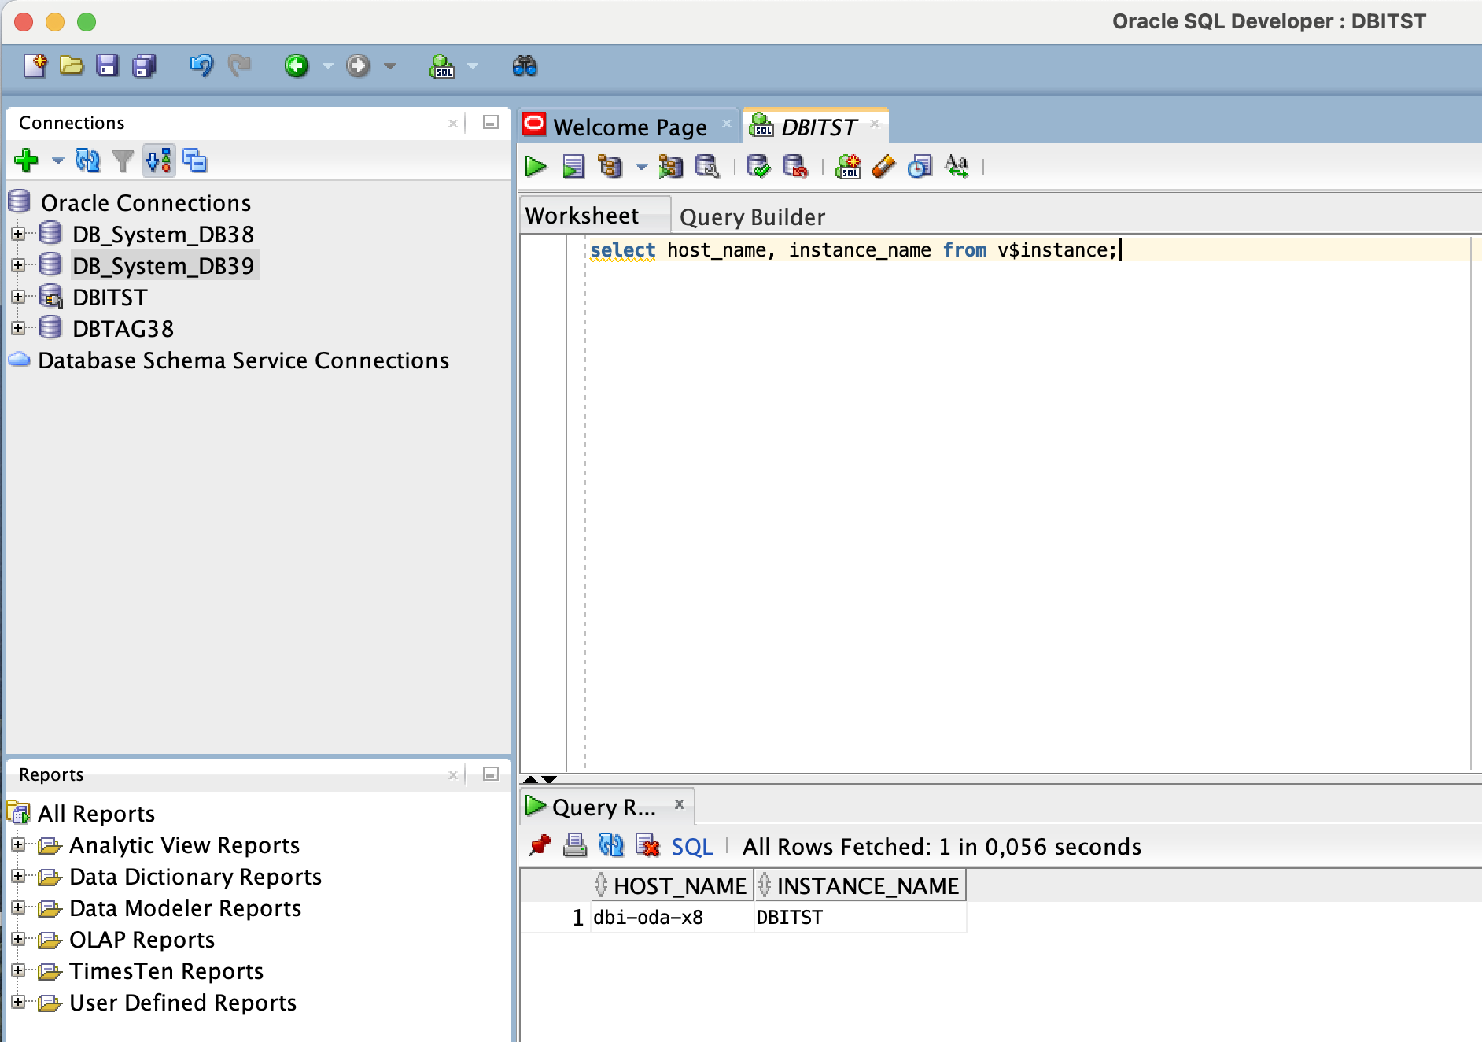Click the Explain Plan icon
1482x1042 pixels.
[610, 166]
